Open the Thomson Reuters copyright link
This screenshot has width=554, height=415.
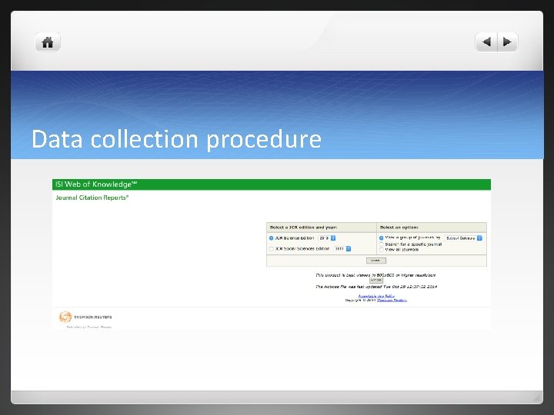click(x=392, y=300)
